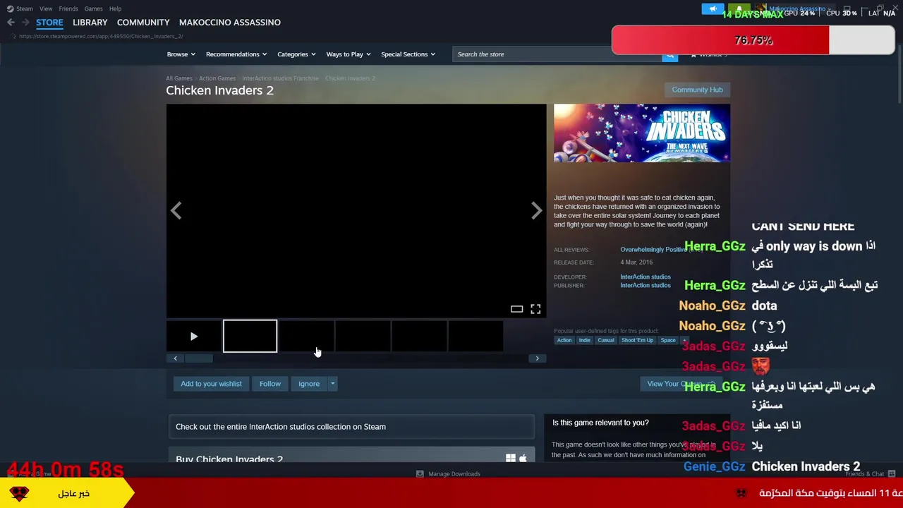Show next media with right arrow

(537, 211)
